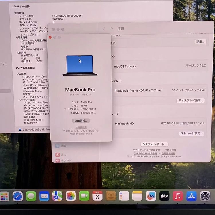Click Apple M4 chip value
This screenshot has width=215, height=215.
[x=86, y=102]
